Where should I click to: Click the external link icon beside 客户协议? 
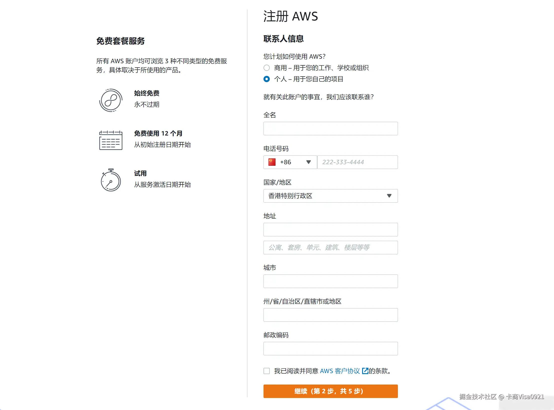pos(365,371)
